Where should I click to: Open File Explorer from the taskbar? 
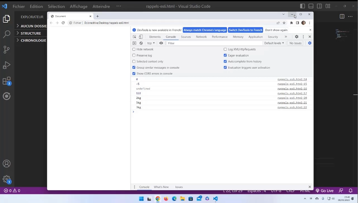pyautogui.click(x=182, y=199)
